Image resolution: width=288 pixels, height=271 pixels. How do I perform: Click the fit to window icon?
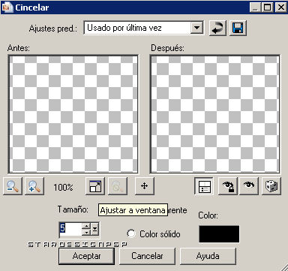click(95, 186)
